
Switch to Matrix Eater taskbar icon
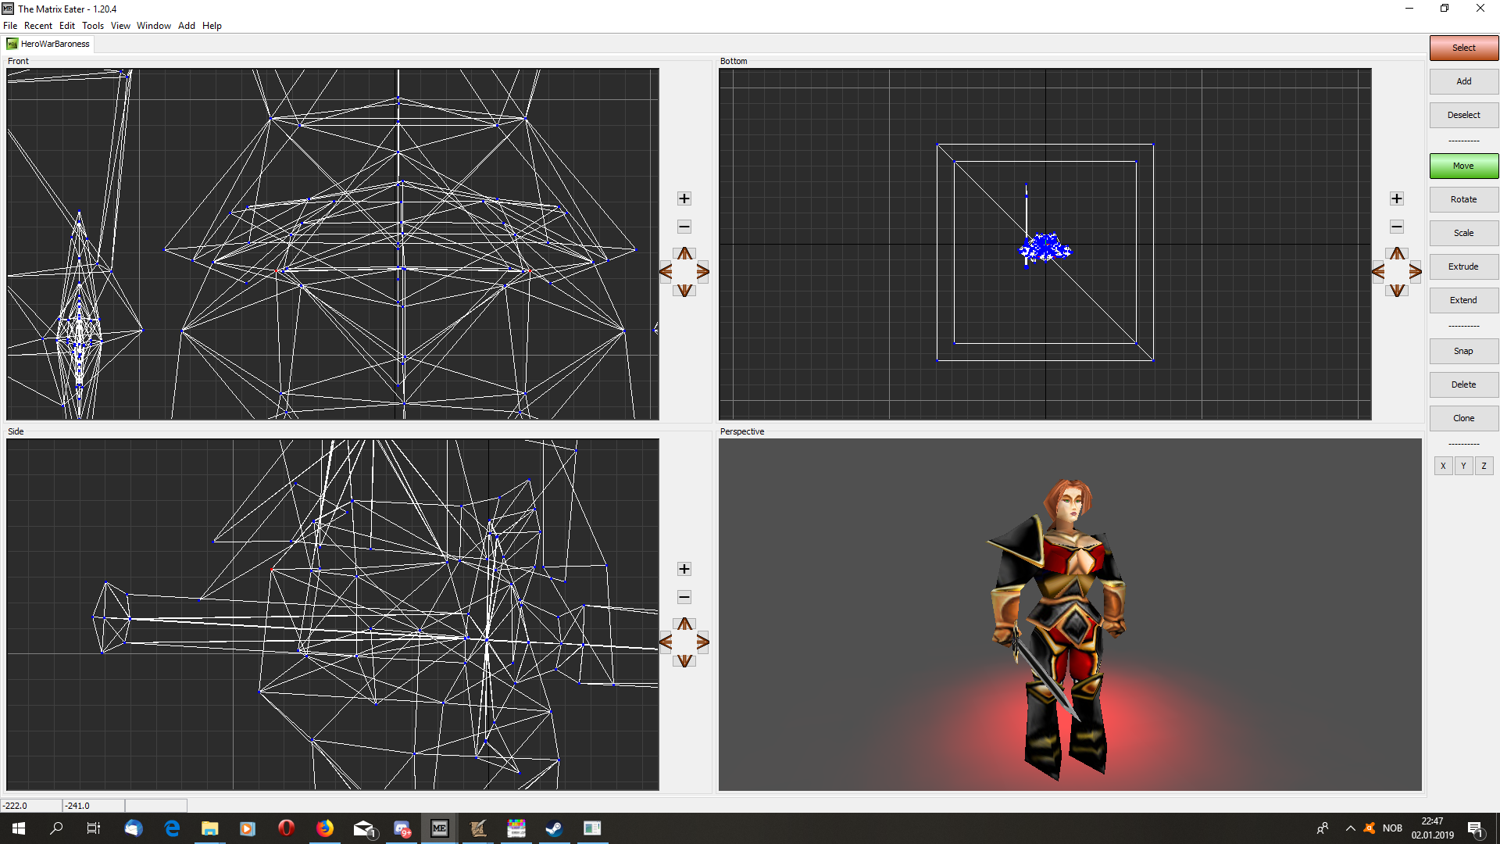tap(440, 828)
